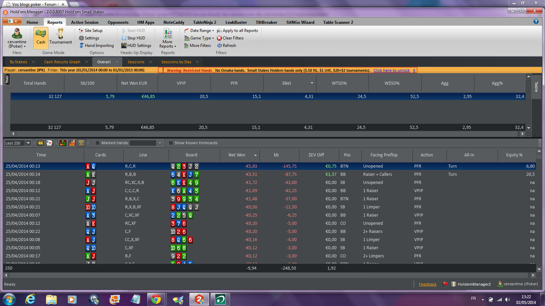Viewport: 545px width, 306px height.
Task: Expand the vertical Table side tab
Action: tap(536, 87)
